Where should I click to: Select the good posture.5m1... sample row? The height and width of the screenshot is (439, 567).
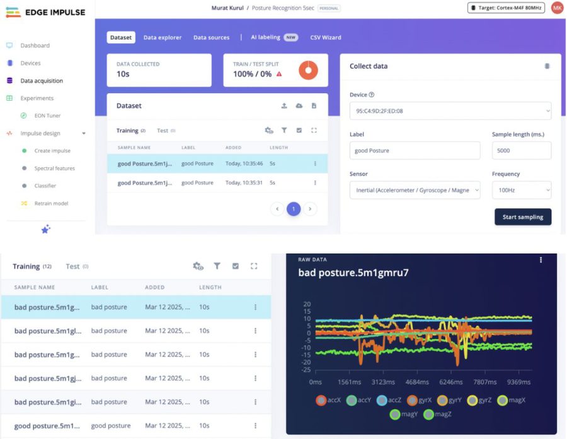click(135, 426)
